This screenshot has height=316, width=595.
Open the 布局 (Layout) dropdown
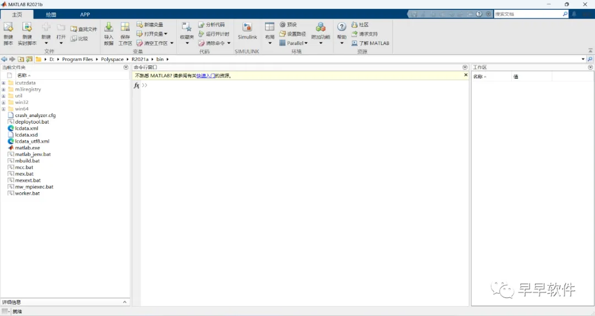[270, 43]
